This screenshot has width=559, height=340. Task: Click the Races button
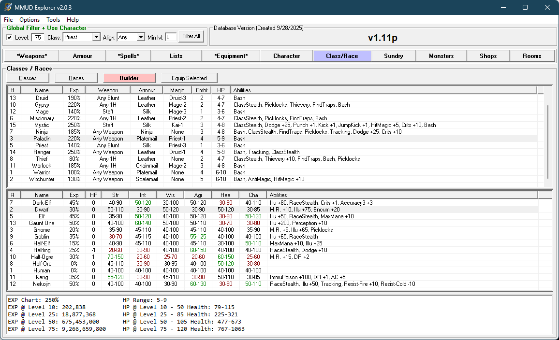point(76,78)
